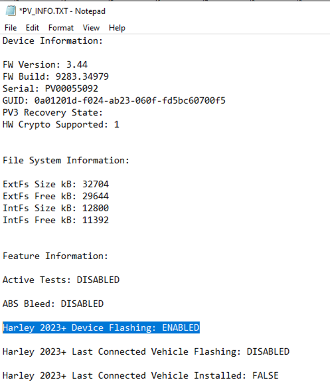Click the Active Tests: DISABLED line
This screenshot has height=382, width=330.
61,280
